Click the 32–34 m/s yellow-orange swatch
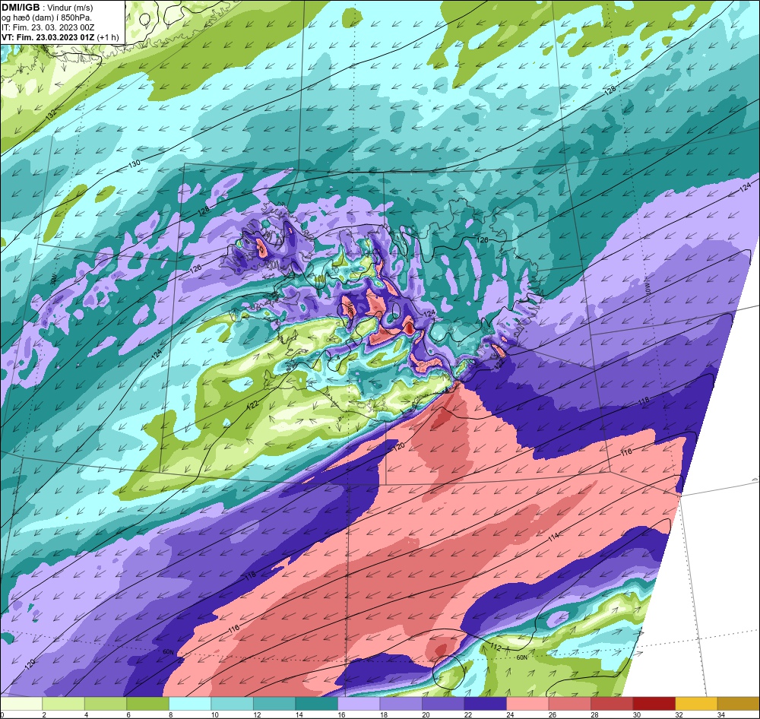Viewport: 760px width, 719px height. tap(696, 704)
